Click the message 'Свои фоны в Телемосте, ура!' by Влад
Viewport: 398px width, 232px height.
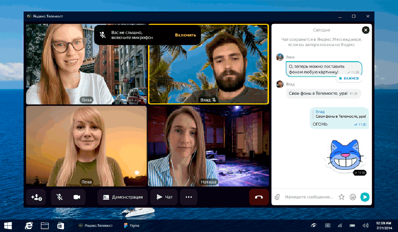coord(323,94)
